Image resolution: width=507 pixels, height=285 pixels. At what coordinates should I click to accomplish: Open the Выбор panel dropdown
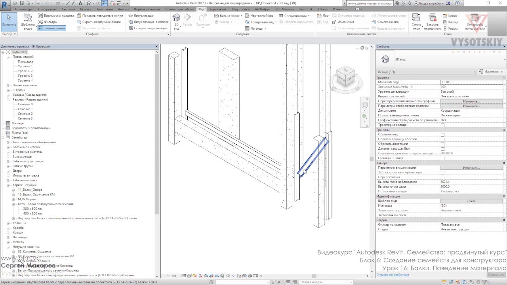tap(8, 34)
